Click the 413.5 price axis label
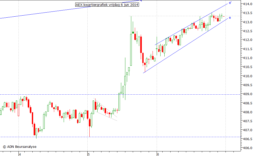253x156 pixels. coord(248,13)
